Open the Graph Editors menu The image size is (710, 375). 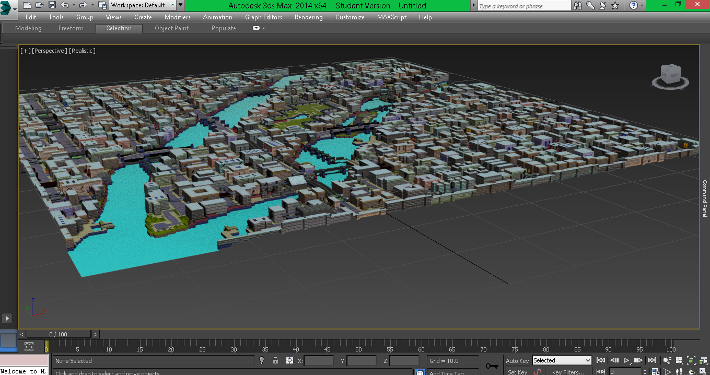[x=263, y=17]
